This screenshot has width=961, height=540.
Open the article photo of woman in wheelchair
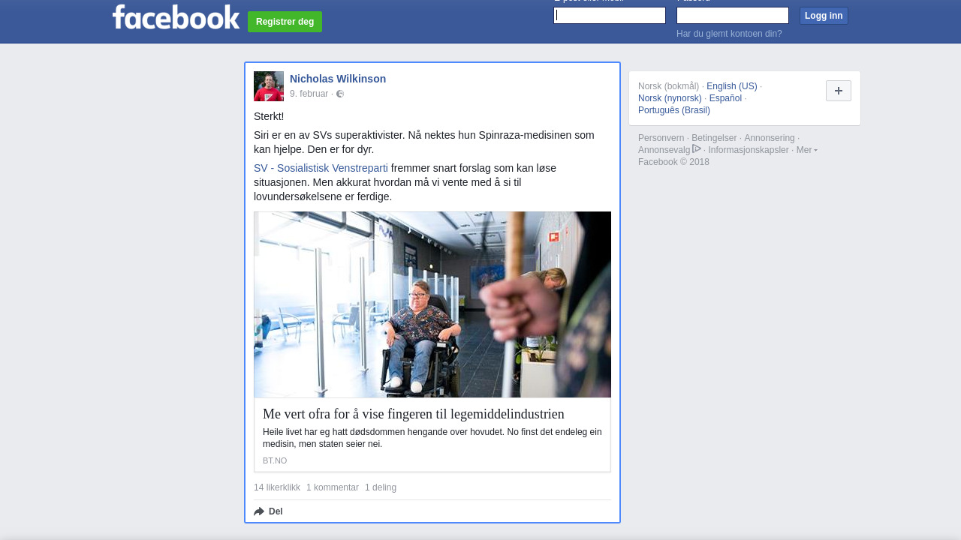click(432, 304)
